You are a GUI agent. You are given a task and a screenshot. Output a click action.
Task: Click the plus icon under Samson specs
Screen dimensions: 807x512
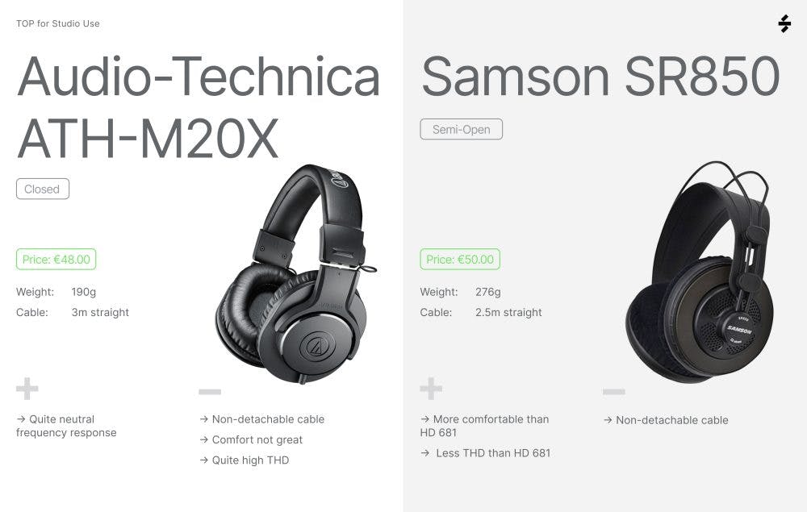(x=431, y=389)
